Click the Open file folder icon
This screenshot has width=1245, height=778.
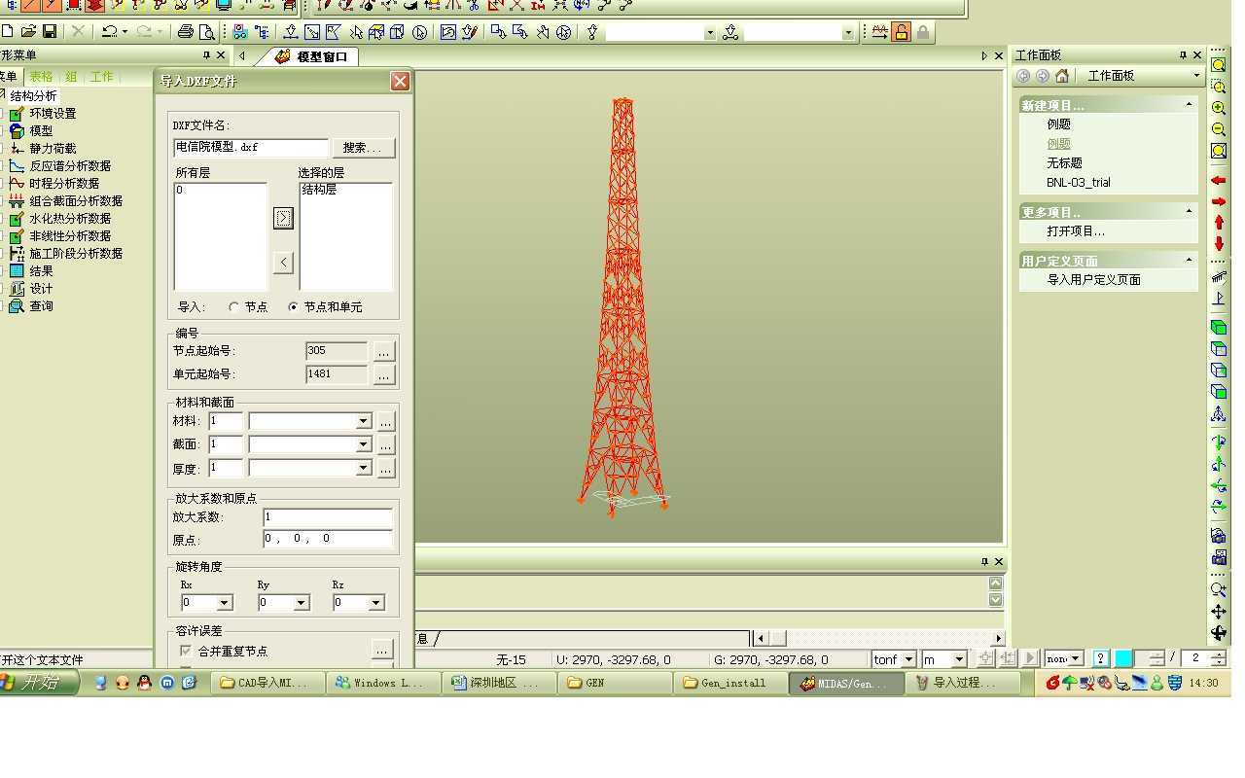(28, 32)
